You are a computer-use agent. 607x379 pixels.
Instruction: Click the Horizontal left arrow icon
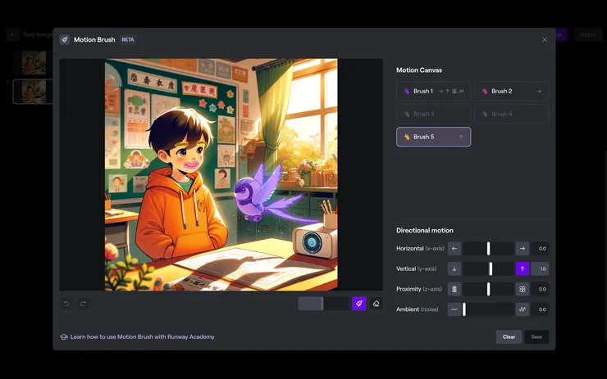(x=454, y=248)
